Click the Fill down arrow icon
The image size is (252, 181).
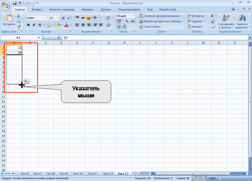click(212, 21)
